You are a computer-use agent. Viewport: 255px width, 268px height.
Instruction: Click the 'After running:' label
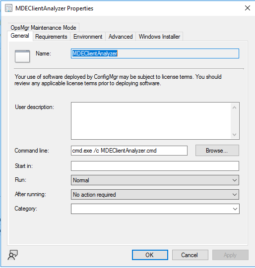[x=30, y=194]
